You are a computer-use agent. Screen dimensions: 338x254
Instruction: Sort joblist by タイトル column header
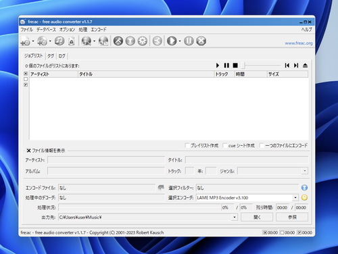point(146,74)
